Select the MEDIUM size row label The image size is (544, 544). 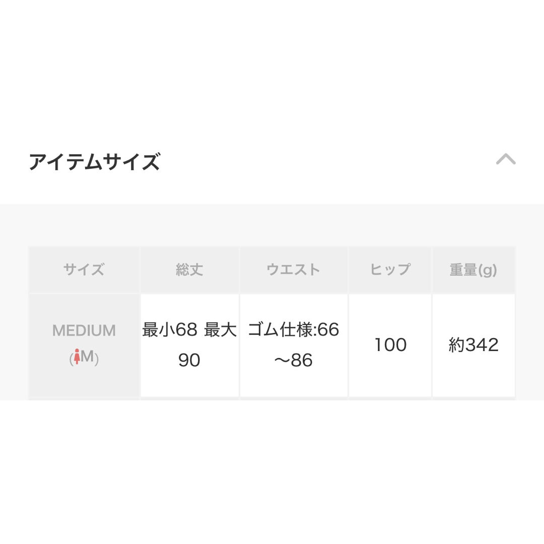tap(84, 345)
